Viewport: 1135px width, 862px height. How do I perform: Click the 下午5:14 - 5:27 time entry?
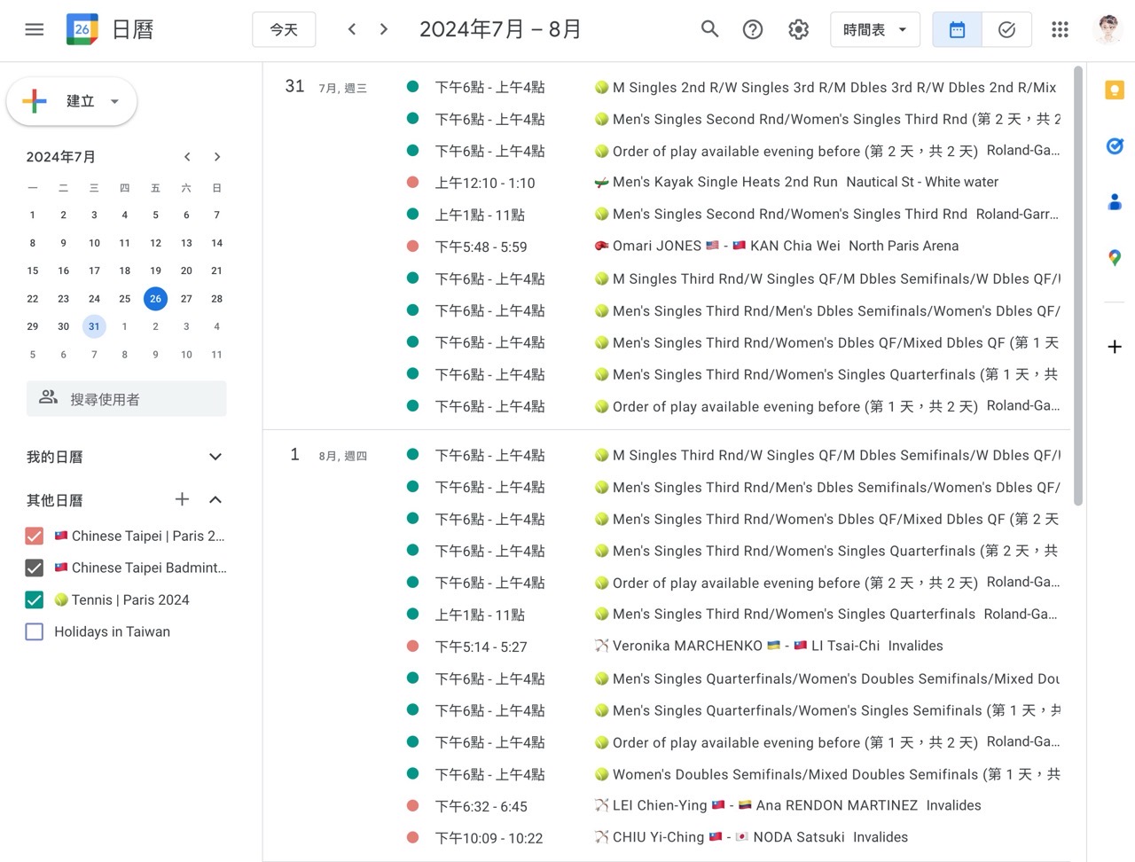(x=481, y=646)
